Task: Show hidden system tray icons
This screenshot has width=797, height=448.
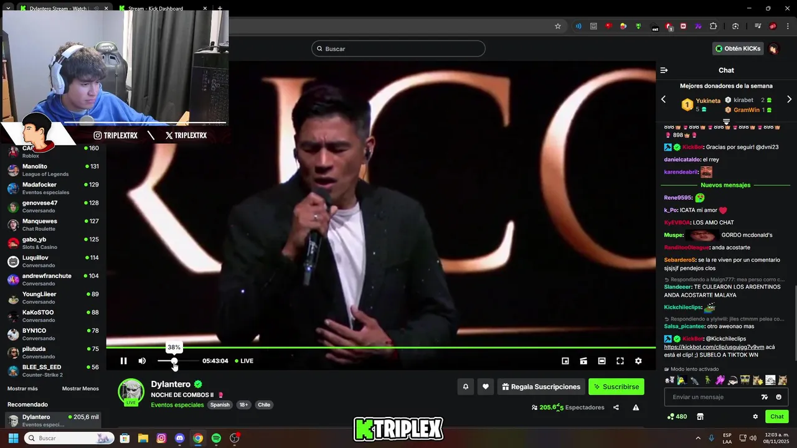Action: pyautogui.click(x=698, y=438)
